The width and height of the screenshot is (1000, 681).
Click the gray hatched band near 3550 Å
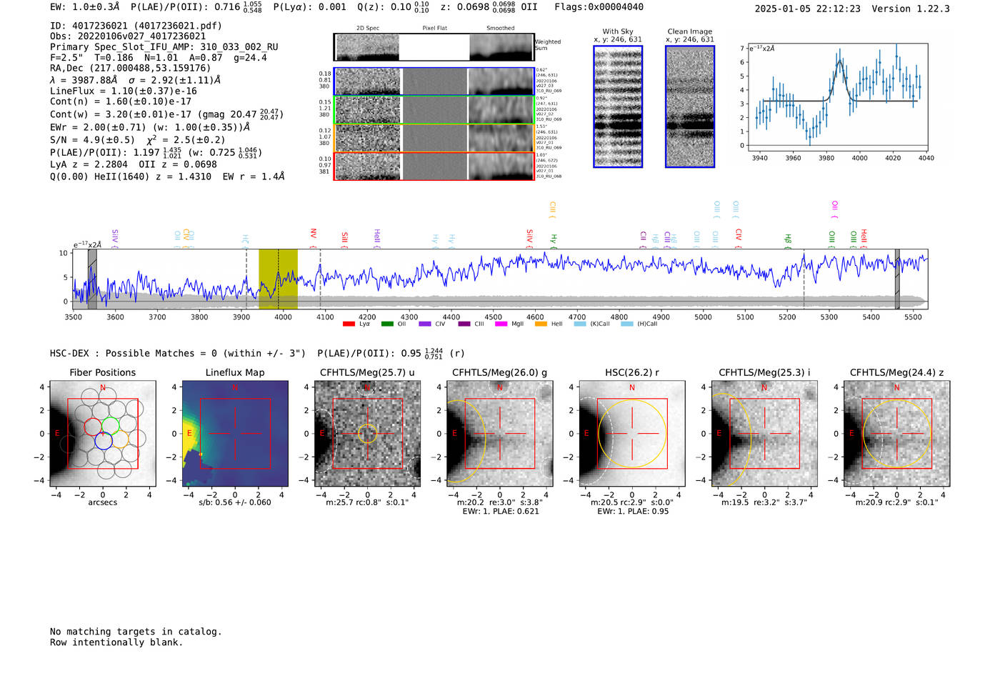pos(92,279)
